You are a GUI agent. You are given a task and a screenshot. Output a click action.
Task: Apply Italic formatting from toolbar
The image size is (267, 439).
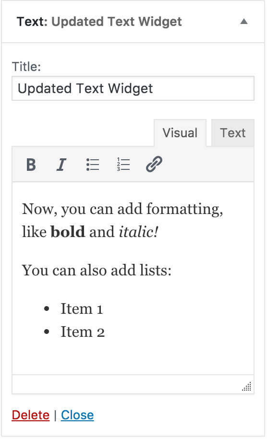pos(61,165)
